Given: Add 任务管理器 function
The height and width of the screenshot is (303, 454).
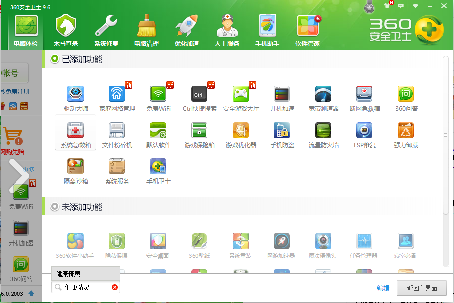Looking at the screenshot, I should click(x=364, y=246).
